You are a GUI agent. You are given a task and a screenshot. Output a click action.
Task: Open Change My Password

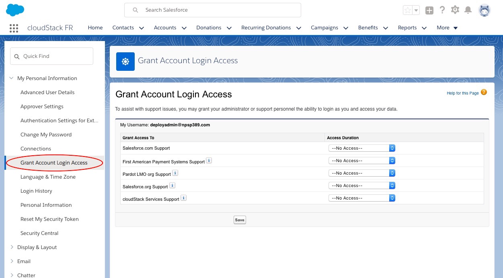[x=46, y=135]
